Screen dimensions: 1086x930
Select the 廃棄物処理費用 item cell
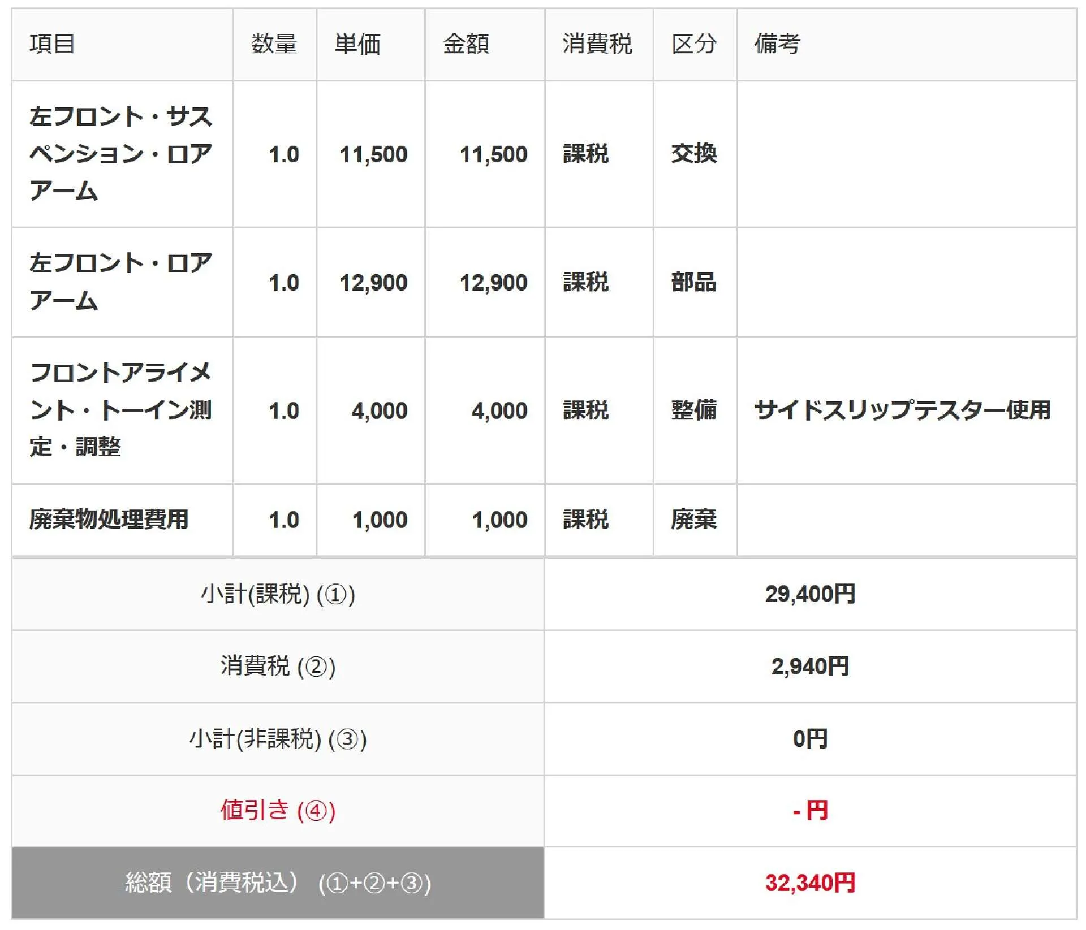(109, 519)
